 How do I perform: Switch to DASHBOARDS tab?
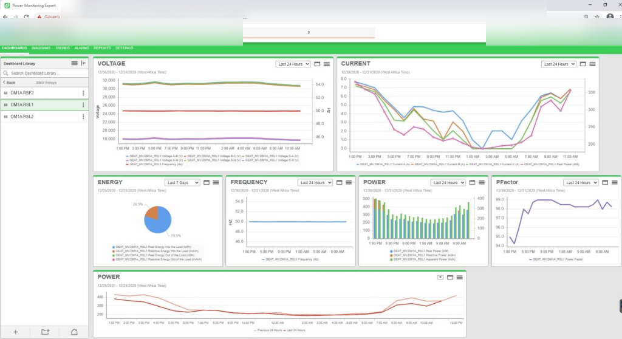15,48
